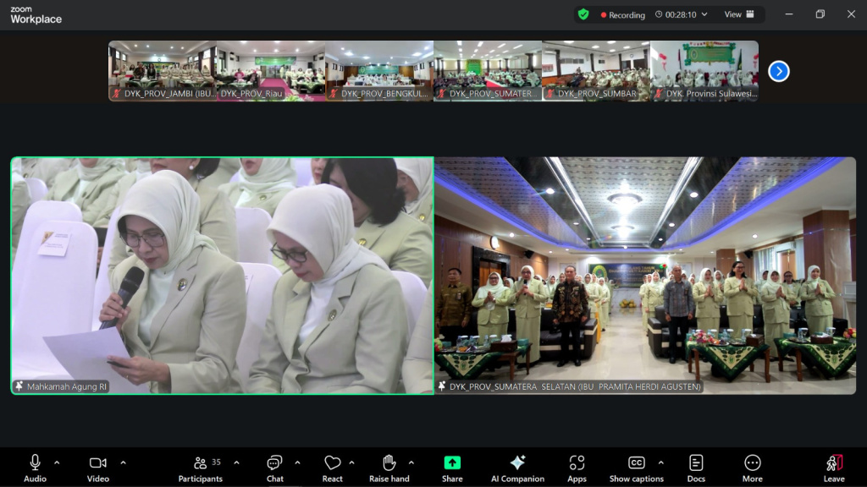
Task: Open the Docs icon in toolbar
Action: 696,468
